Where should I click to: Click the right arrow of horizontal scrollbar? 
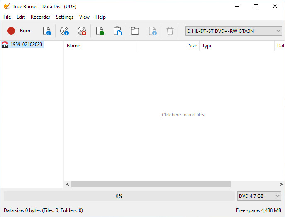tap(281, 185)
